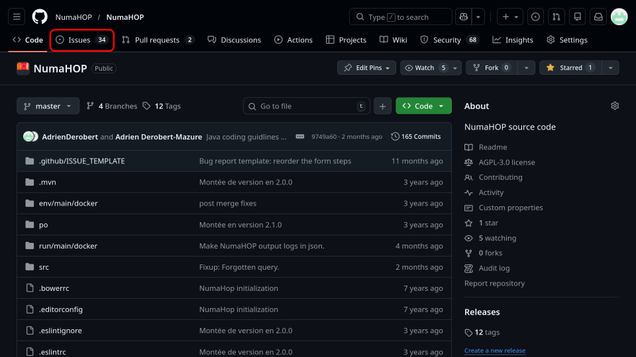Open the Readme link in About

click(x=486, y=147)
